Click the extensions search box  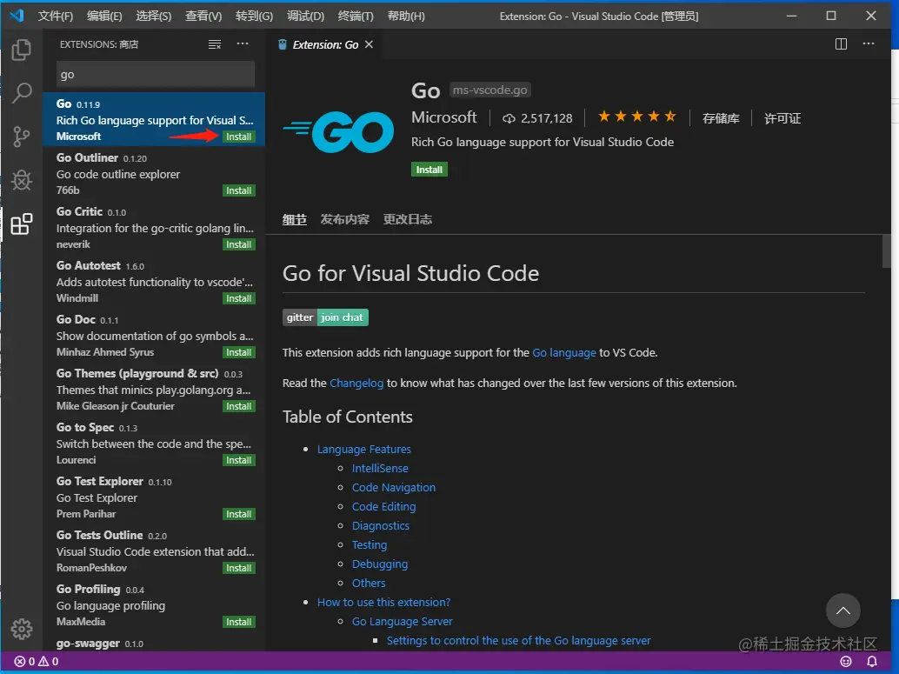tap(156, 74)
